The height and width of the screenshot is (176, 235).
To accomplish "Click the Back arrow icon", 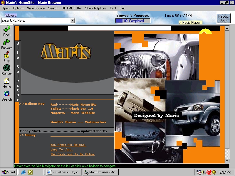I will click(7, 29).
